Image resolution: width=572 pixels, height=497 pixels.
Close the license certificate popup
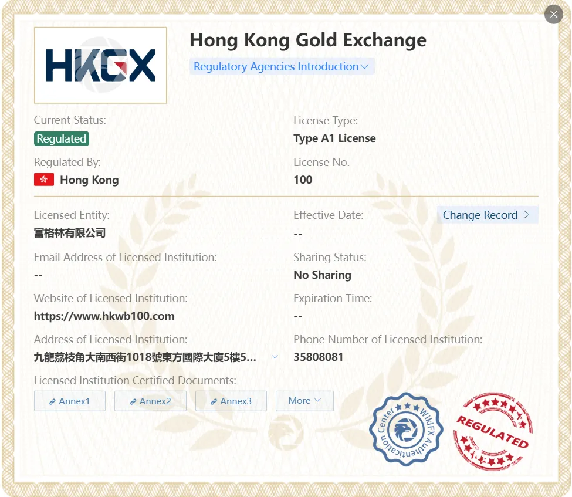553,14
